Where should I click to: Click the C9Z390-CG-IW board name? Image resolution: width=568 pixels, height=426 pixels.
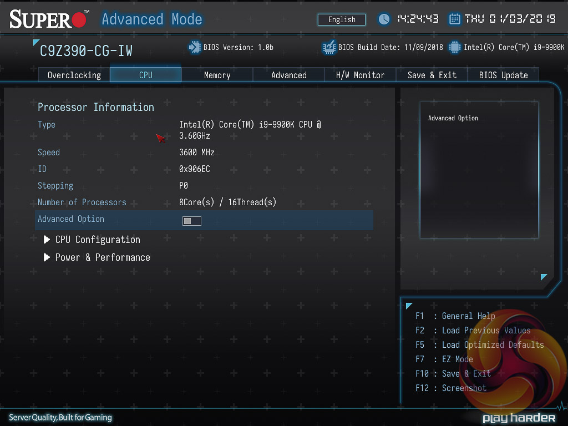86,50
